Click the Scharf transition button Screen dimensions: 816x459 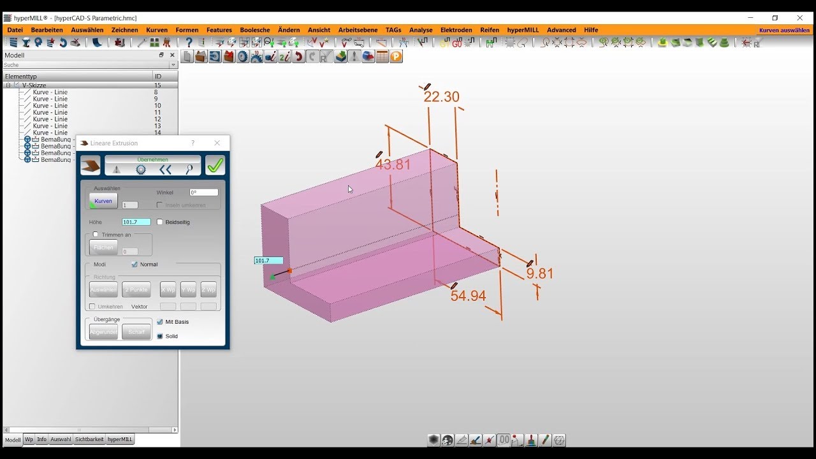(136, 332)
